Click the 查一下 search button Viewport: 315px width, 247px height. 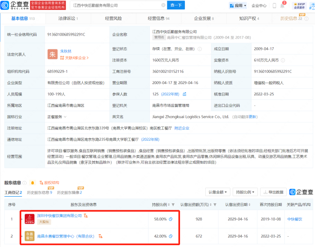click(176, 5)
